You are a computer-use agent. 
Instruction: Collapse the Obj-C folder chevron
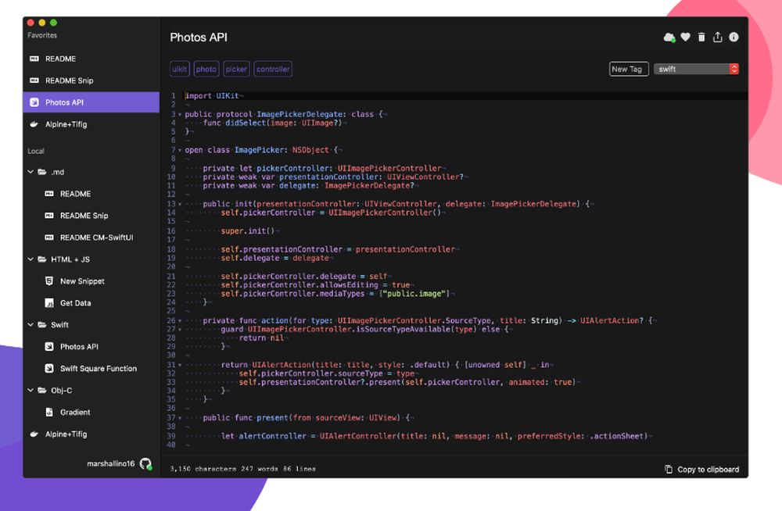pyautogui.click(x=30, y=391)
